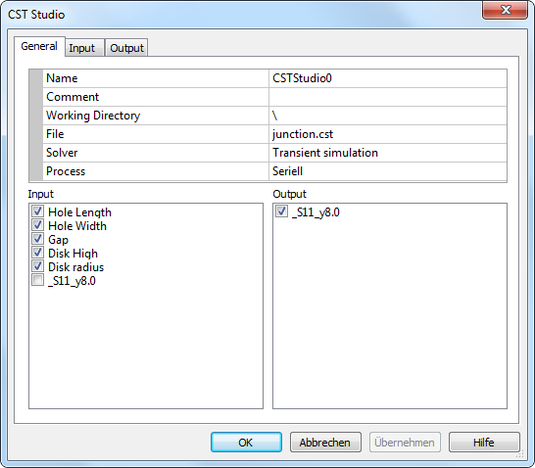Click the Name value field CSTStudio0
535x468 pixels.
[388, 78]
